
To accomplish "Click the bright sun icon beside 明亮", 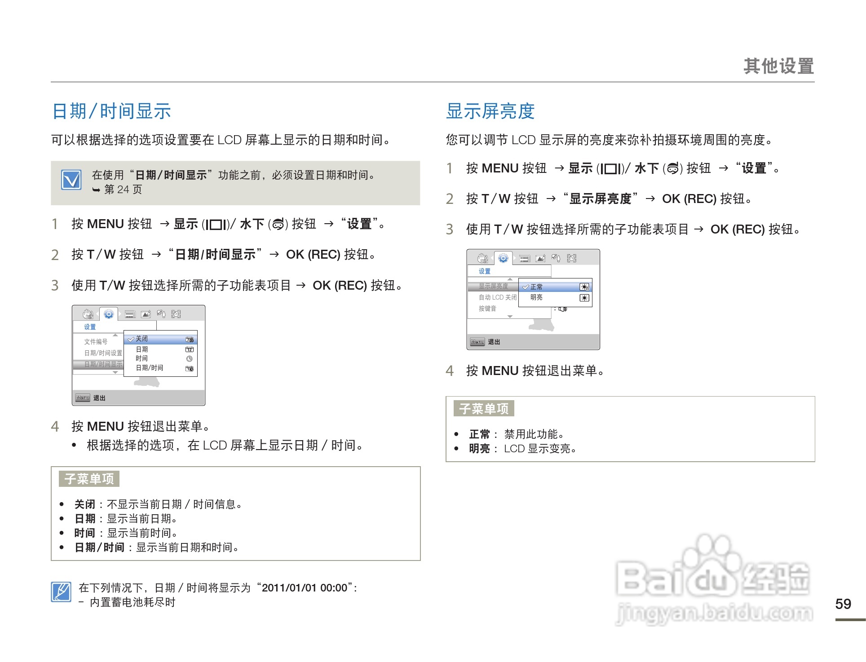I will [x=584, y=298].
